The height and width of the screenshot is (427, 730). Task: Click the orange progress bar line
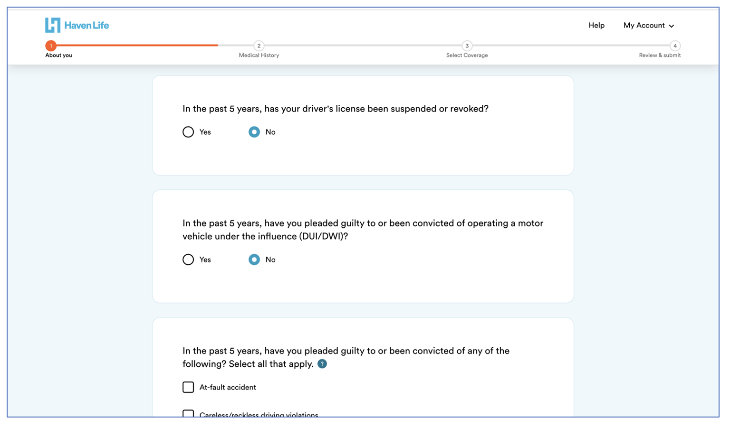[137, 45]
